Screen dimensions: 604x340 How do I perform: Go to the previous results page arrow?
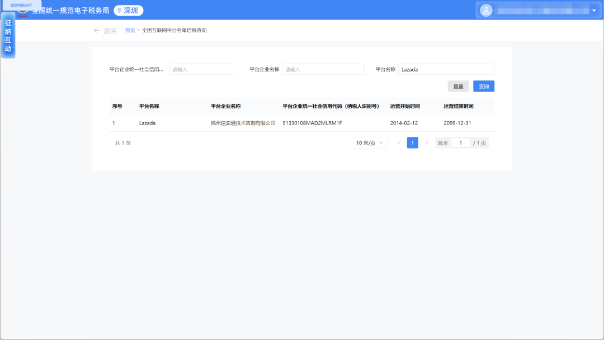pyautogui.click(x=398, y=143)
